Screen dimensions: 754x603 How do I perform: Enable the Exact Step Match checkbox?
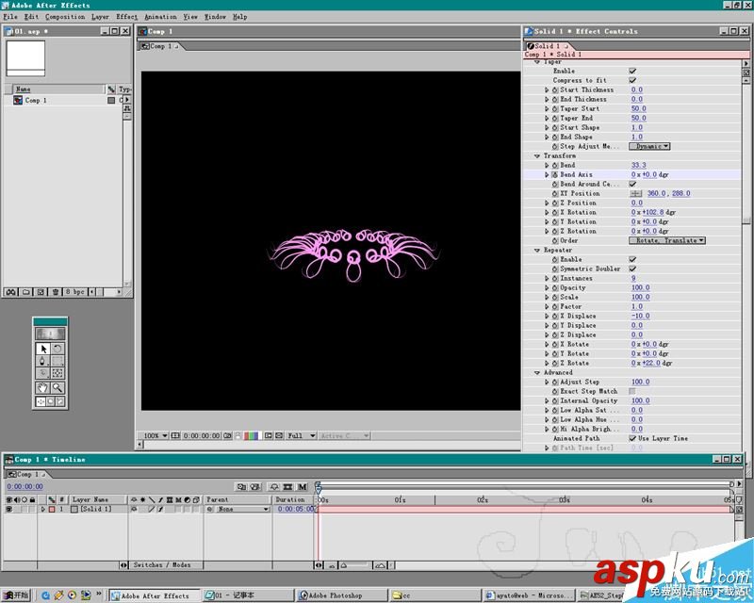pos(632,391)
